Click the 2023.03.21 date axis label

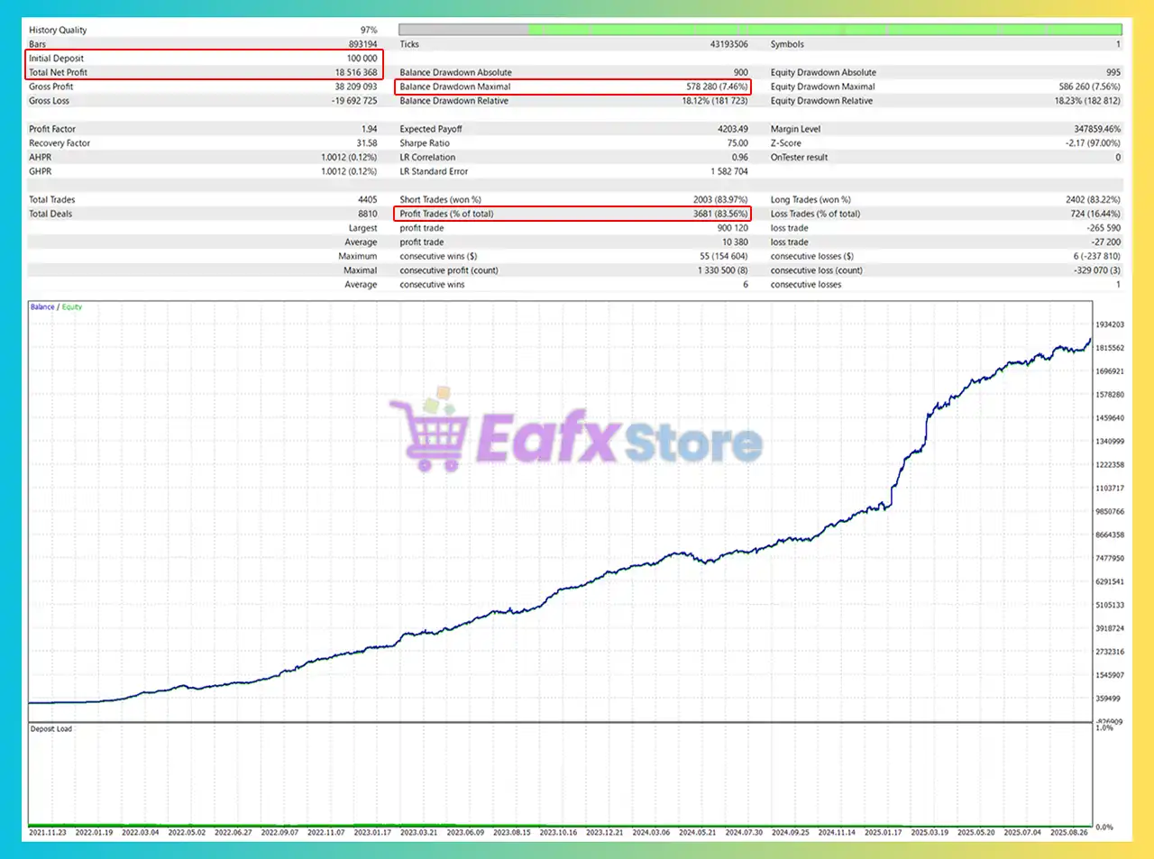point(420,832)
